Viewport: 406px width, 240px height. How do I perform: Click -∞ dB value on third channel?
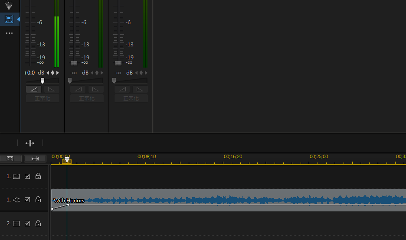[118, 73]
